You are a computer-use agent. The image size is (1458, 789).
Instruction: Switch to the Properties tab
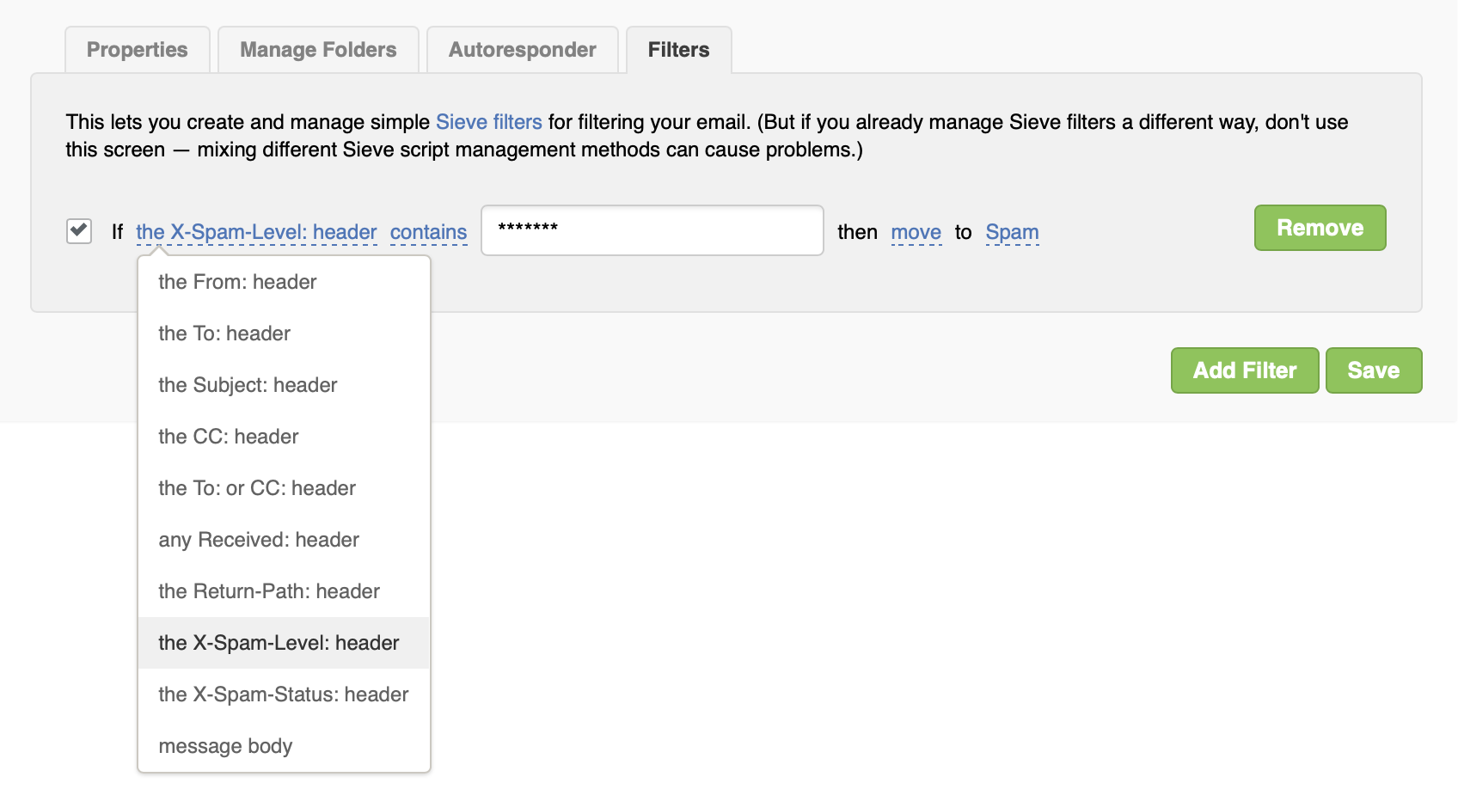pyautogui.click(x=138, y=50)
